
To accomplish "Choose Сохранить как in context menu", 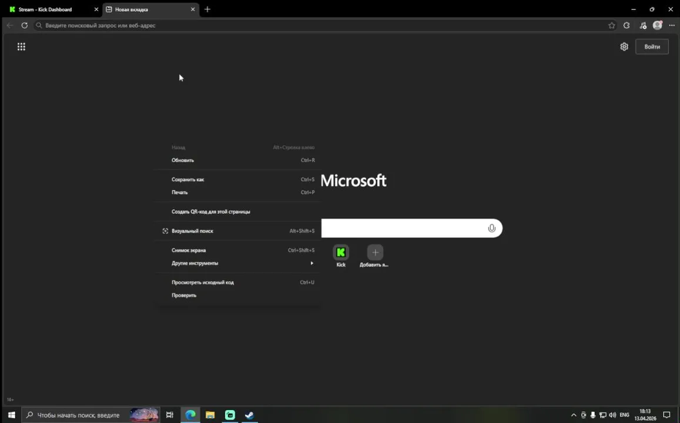I will (238, 179).
